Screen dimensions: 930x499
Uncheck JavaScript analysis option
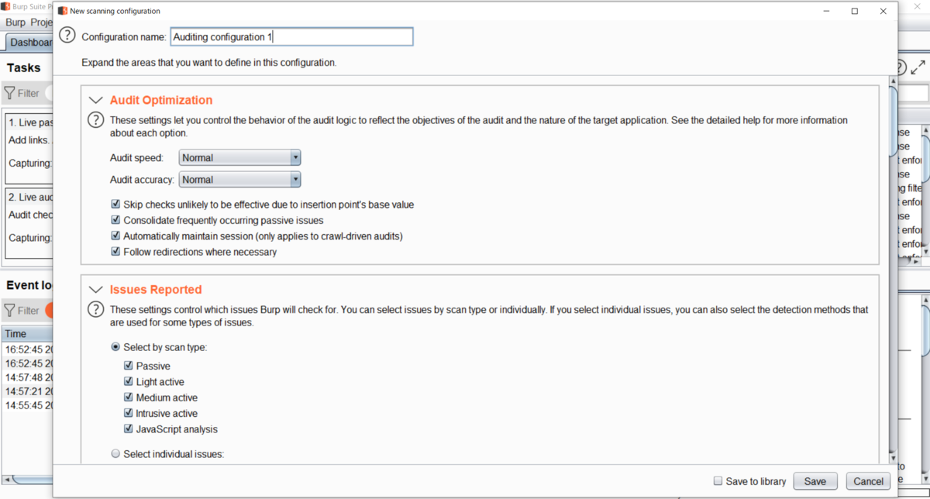click(129, 429)
